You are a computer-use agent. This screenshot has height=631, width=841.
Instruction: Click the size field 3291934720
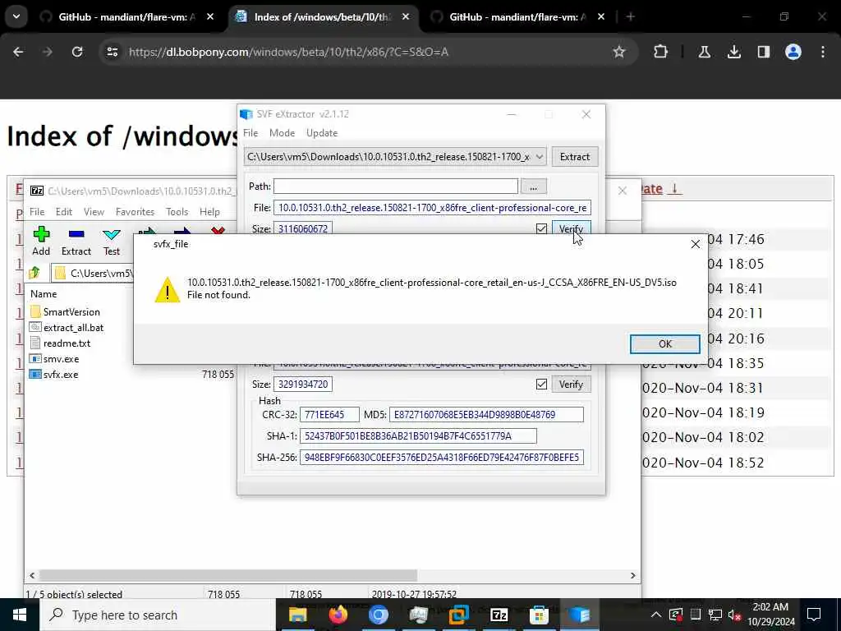[x=303, y=385]
